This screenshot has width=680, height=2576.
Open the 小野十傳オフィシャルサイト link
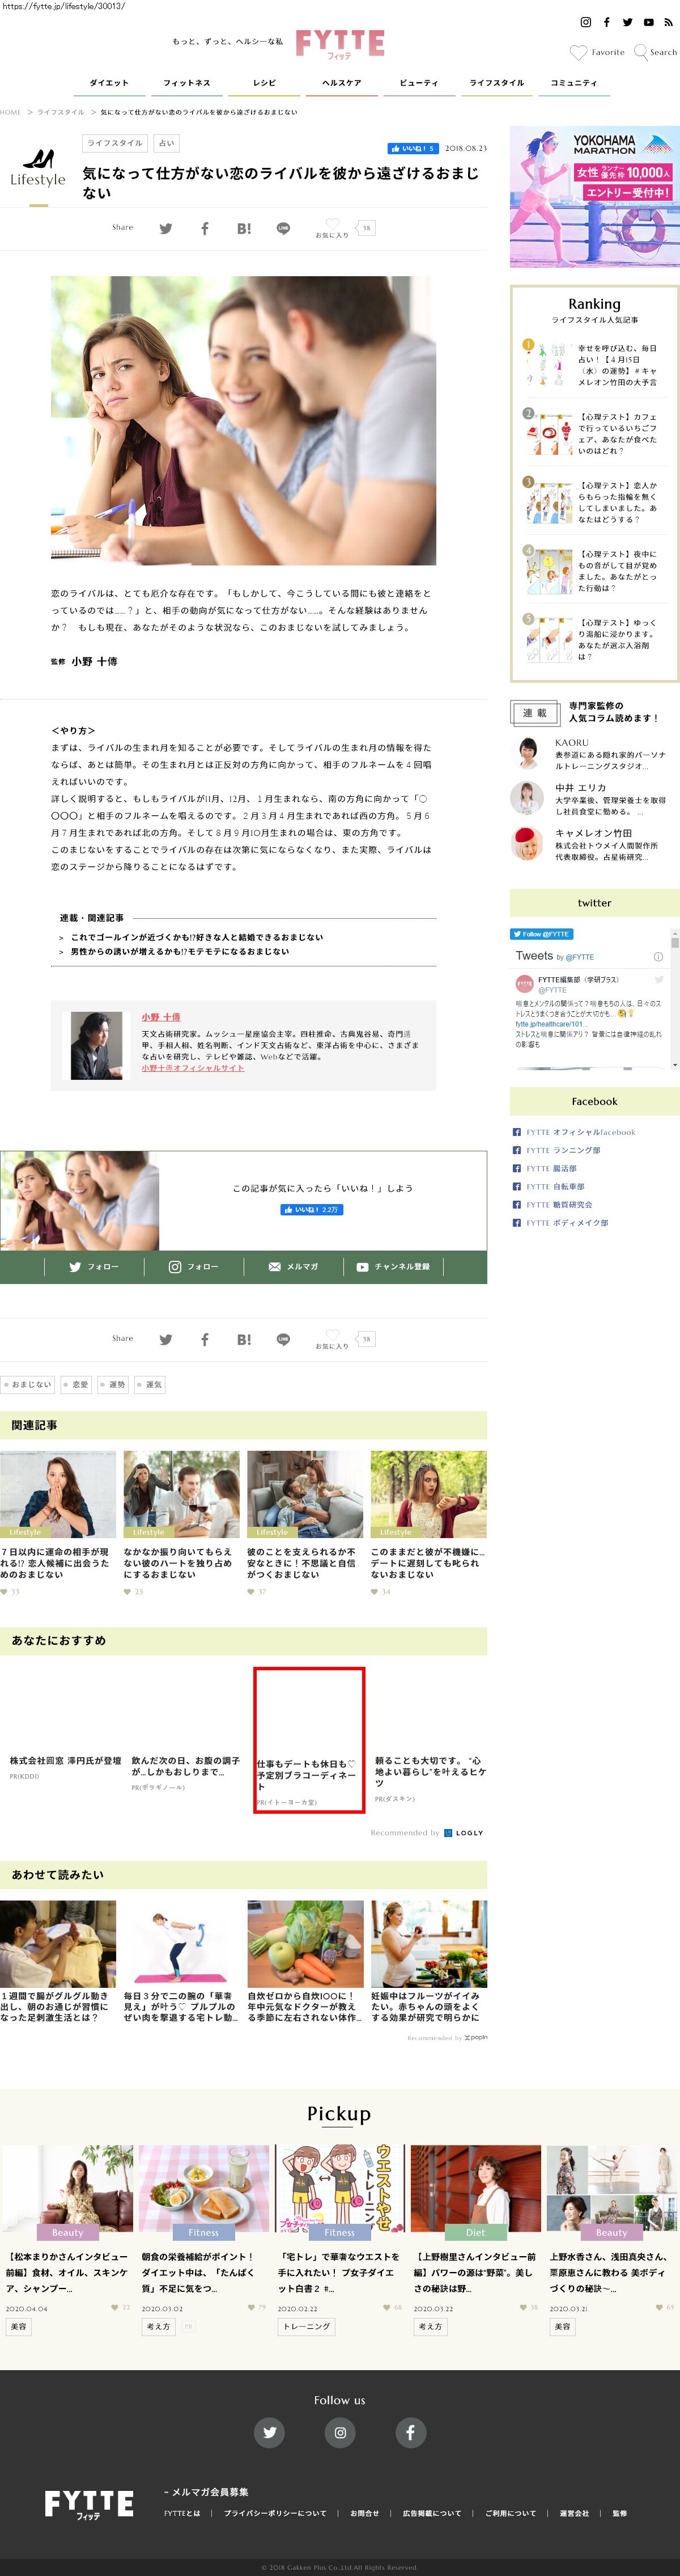pos(193,1068)
